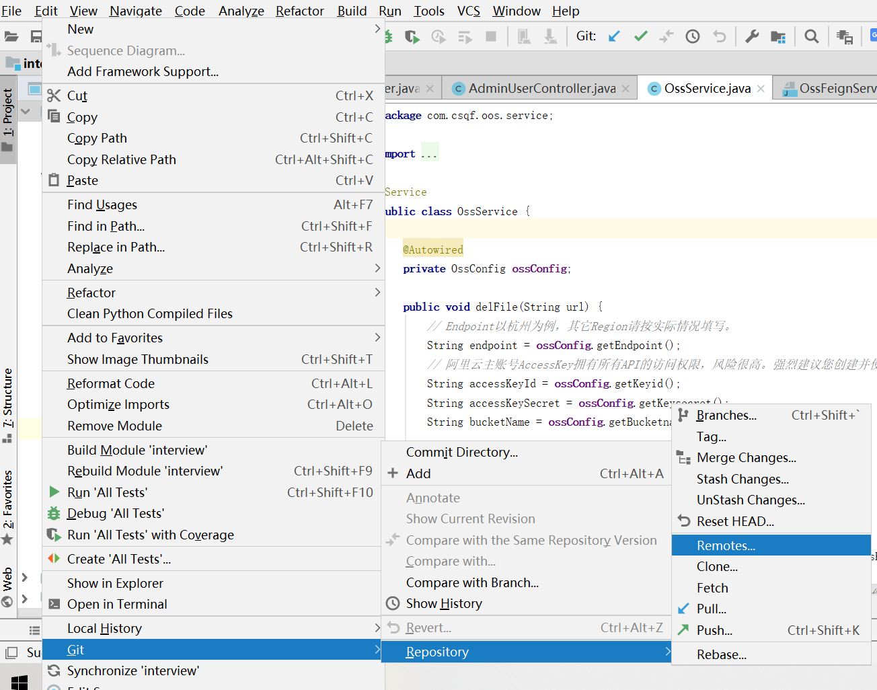This screenshot has width=877, height=690.
Task: Click the Git Rollback undo arrow icon
Action: [x=720, y=36]
